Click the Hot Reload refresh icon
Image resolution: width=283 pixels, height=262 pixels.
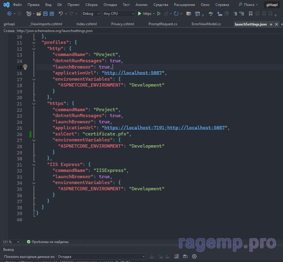[x=176, y=14]
